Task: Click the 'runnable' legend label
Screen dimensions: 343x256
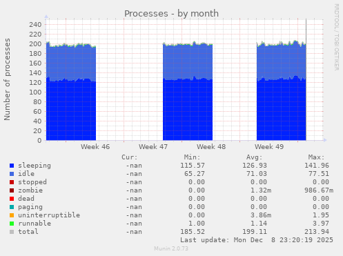Action: [35, 224]
